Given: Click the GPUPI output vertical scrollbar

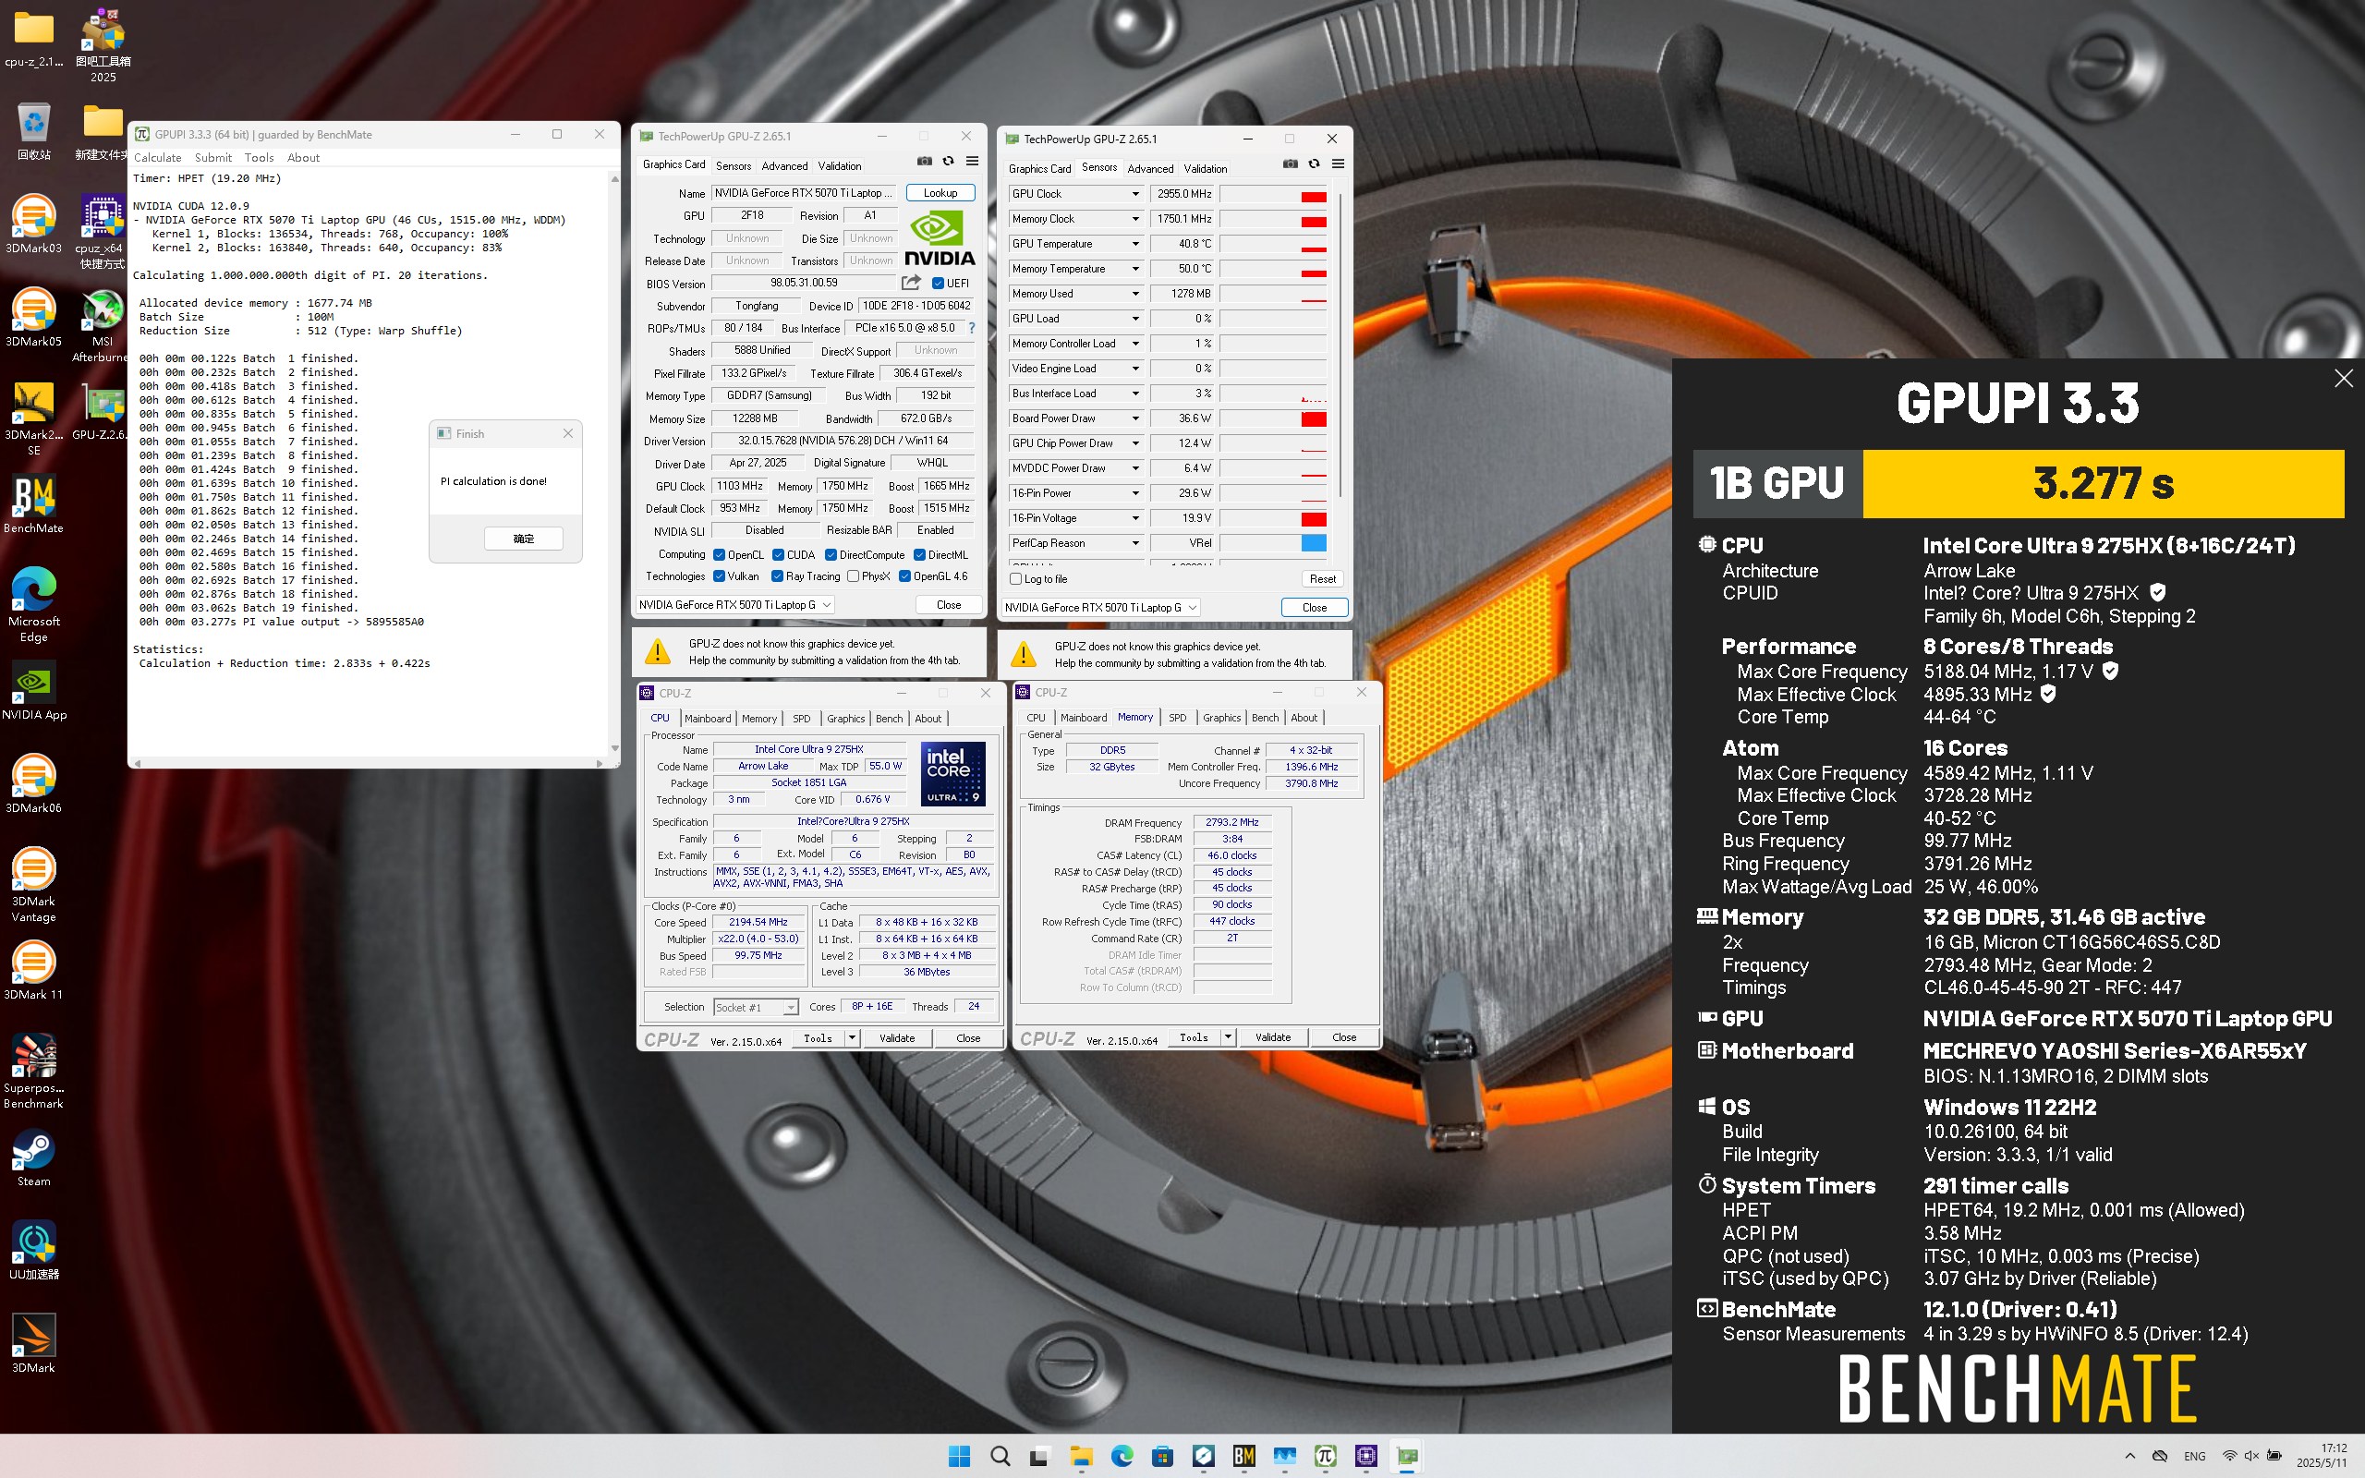Looking at the screenshot, I should pyautogui.click(x=613, y=463).
